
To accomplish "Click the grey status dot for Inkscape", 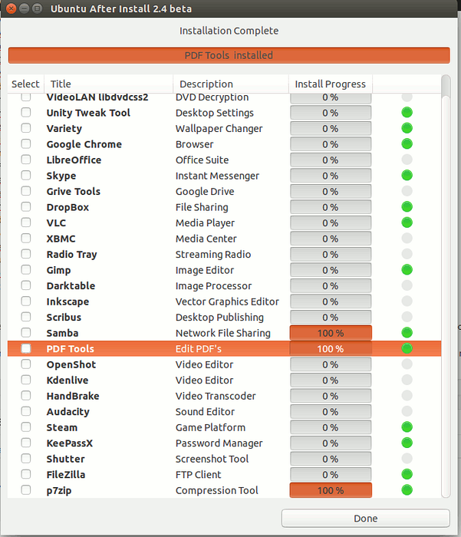I will 407,301.
